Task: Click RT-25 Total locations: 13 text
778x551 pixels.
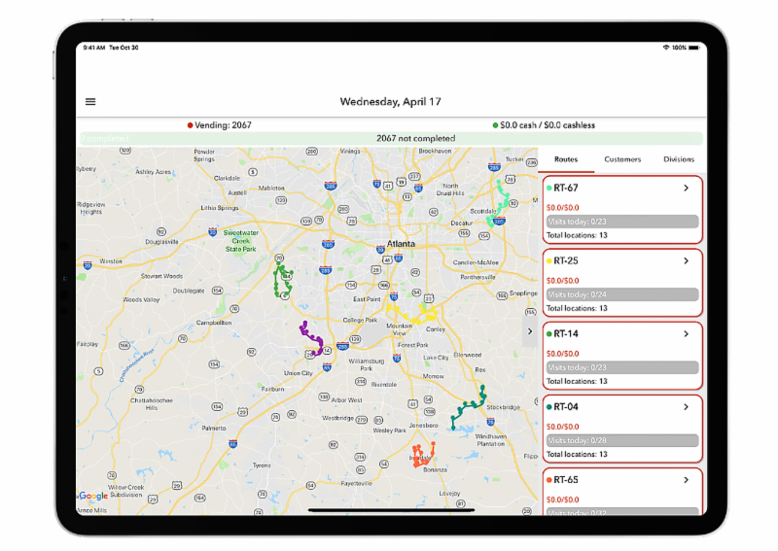Action: (577, 308)
